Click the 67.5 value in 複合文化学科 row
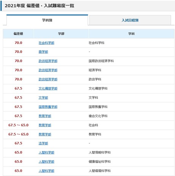The width and height of the screenshot is (175, 176). tap(18, 116)
